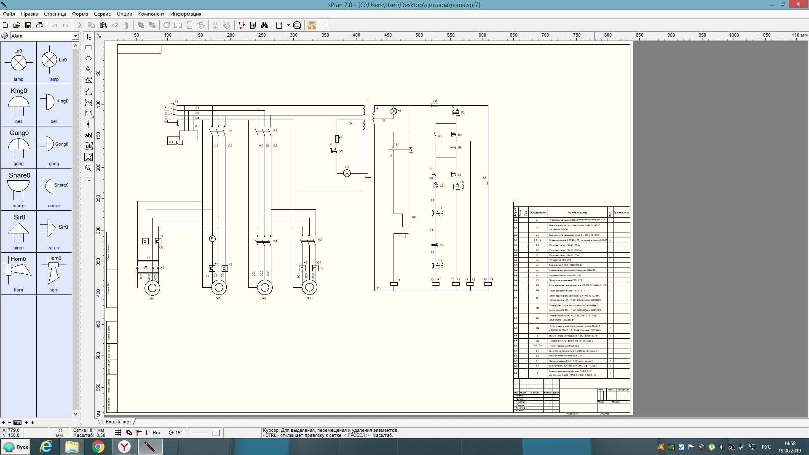
Task: Click the renumber components icon
Action: [x=241, y=25]
